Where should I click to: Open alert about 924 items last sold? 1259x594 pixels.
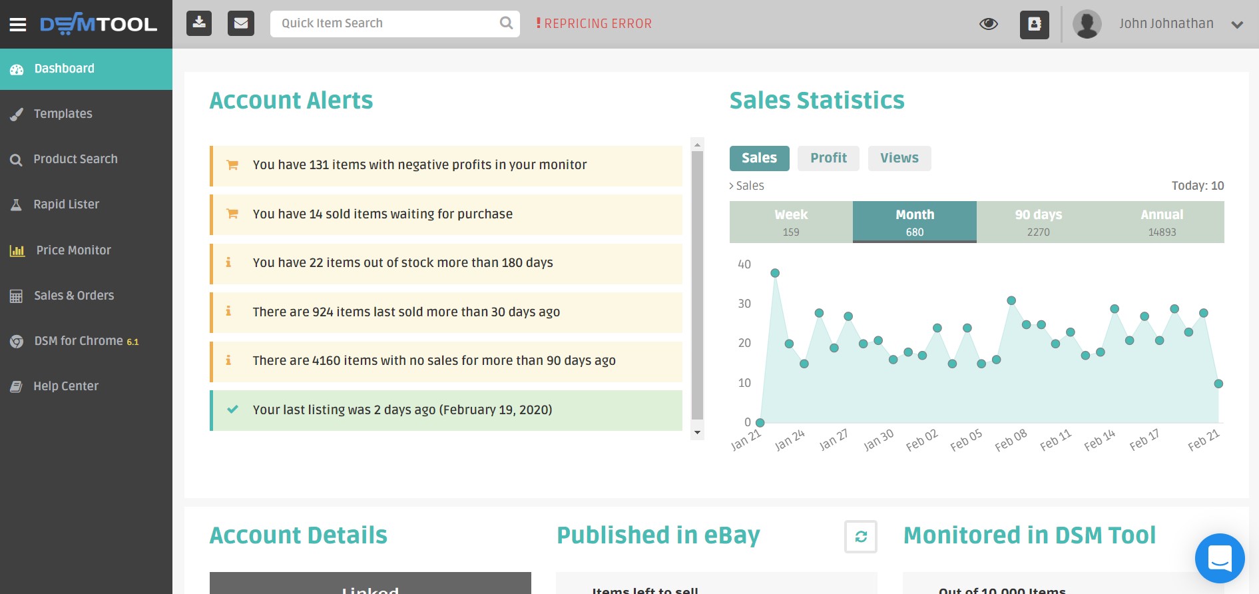coord(446,312)
